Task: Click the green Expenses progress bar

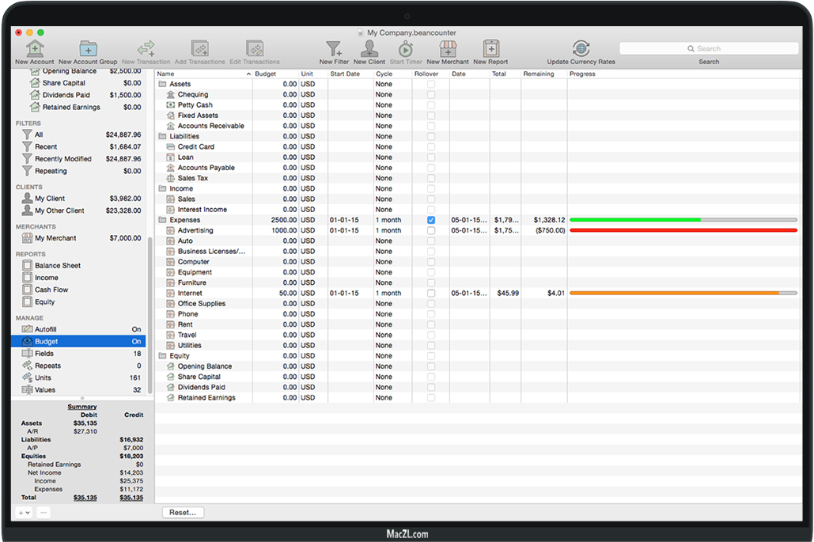Action: [634, 220]
